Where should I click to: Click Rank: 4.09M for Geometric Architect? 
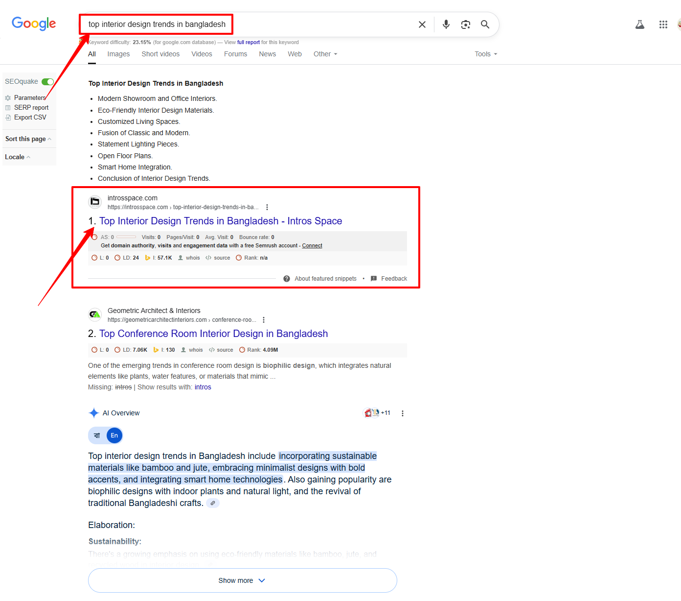(x=259, y=350)
